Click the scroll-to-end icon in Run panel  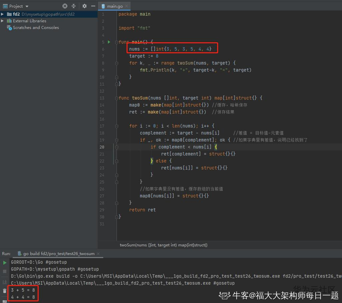click(x=5, y=282)
